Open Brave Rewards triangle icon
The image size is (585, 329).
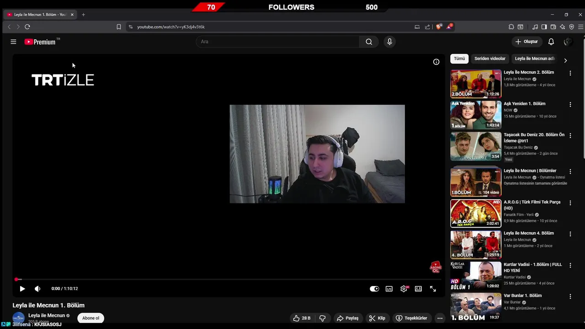pyautogui.click(x=450, y=27)
